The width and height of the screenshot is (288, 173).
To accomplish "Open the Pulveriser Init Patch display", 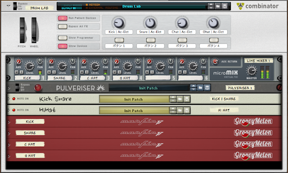I will (x=148, y=88).
